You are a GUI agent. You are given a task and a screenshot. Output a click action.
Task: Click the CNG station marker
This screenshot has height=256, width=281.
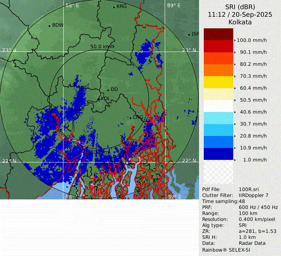click(x=131, y=118)
